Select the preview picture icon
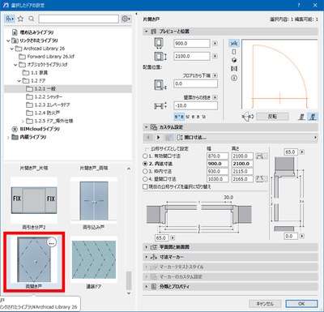 point(234,69)
